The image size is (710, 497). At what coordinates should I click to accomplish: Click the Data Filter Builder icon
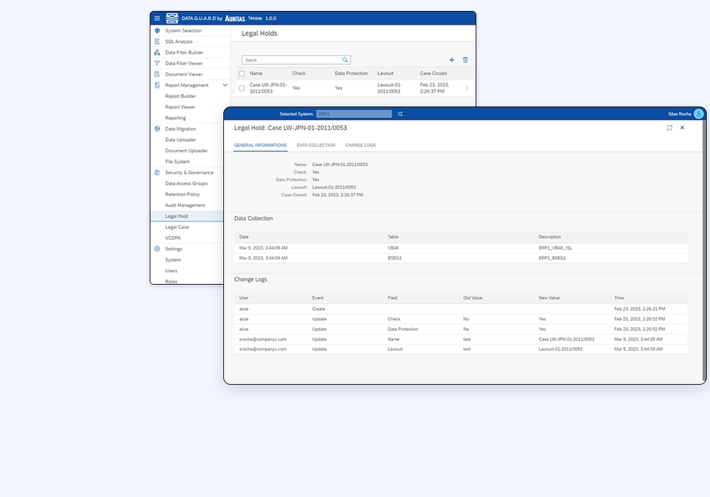(x=157, y=52)
